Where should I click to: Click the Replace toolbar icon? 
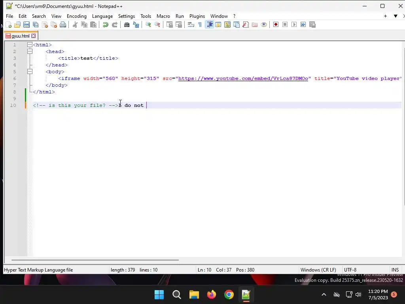point(136,25)
